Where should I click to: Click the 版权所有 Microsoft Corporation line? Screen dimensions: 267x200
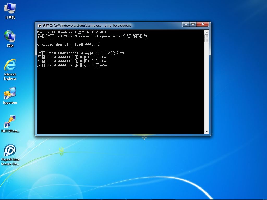point(94,36)
